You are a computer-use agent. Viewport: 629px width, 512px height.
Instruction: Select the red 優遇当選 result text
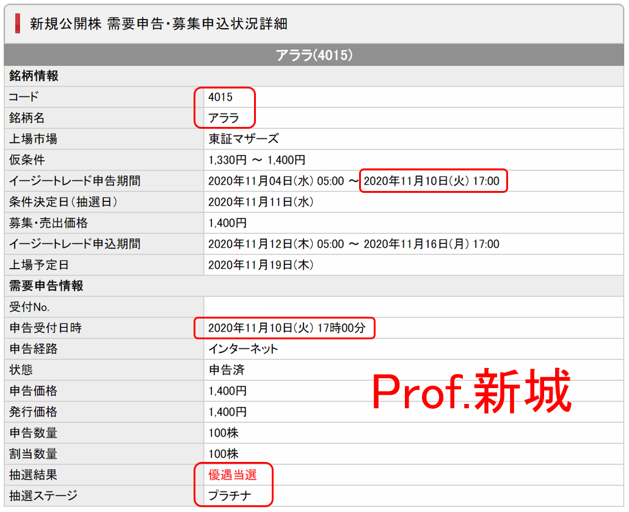[233, 475]
